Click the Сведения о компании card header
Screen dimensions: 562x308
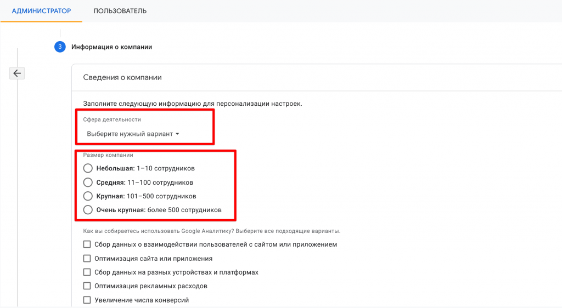(122, 77)
